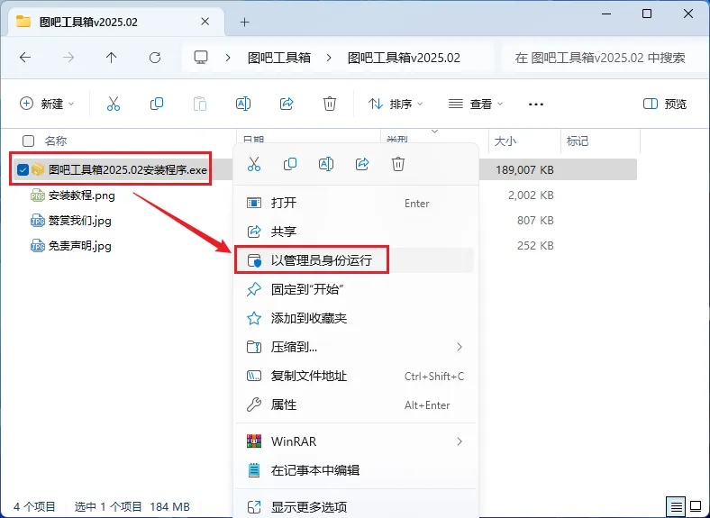710x518 pixels.
Task: Click the 252 KB size value
Action: (535, 246)
